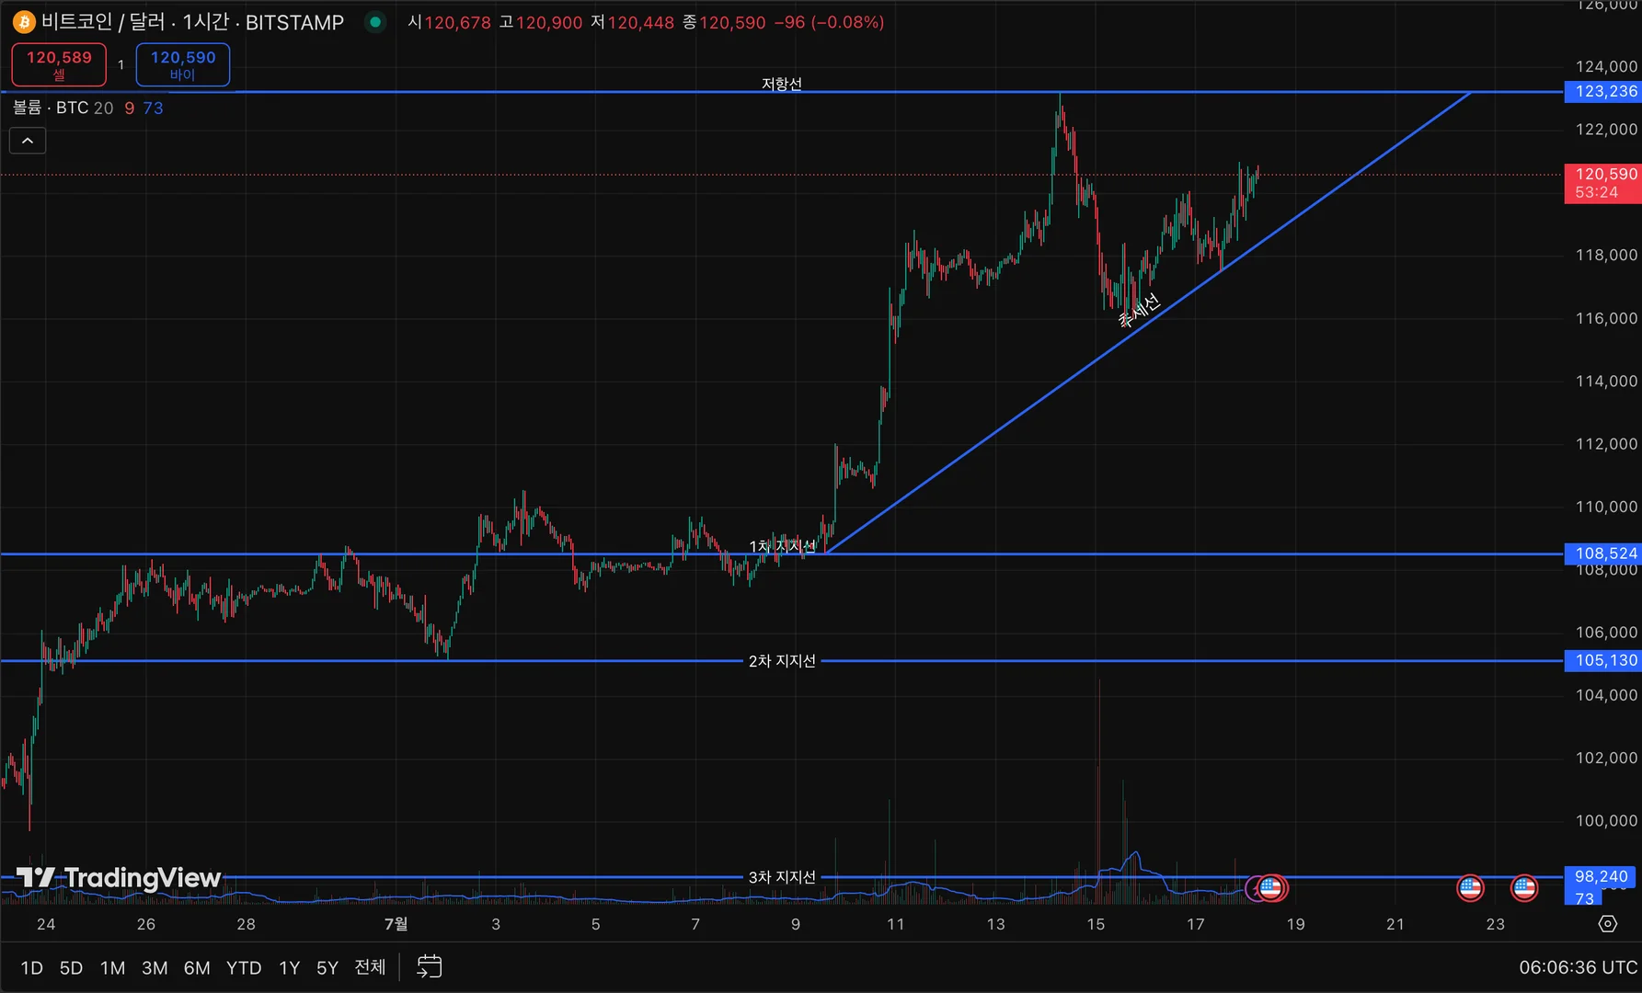Click the red 120,590 current price label
Viewport: 1642px width, 993px height.
[x=1603, y=183]
